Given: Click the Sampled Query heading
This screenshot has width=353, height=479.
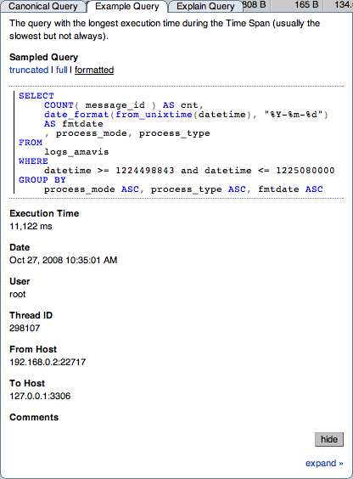Looking at the screenshot, I should tap(43, 57).
